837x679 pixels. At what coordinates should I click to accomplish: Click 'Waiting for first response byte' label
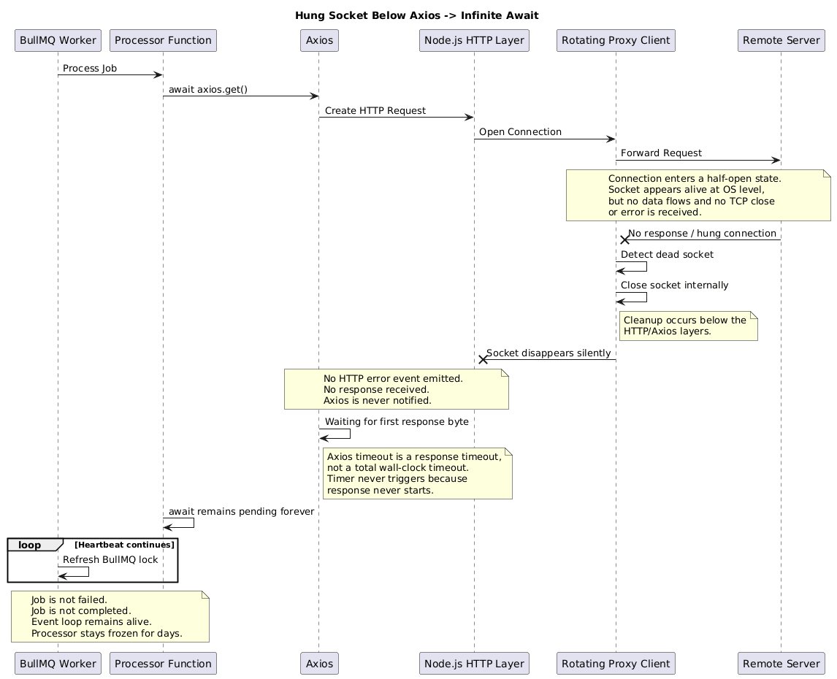point(397,422)
